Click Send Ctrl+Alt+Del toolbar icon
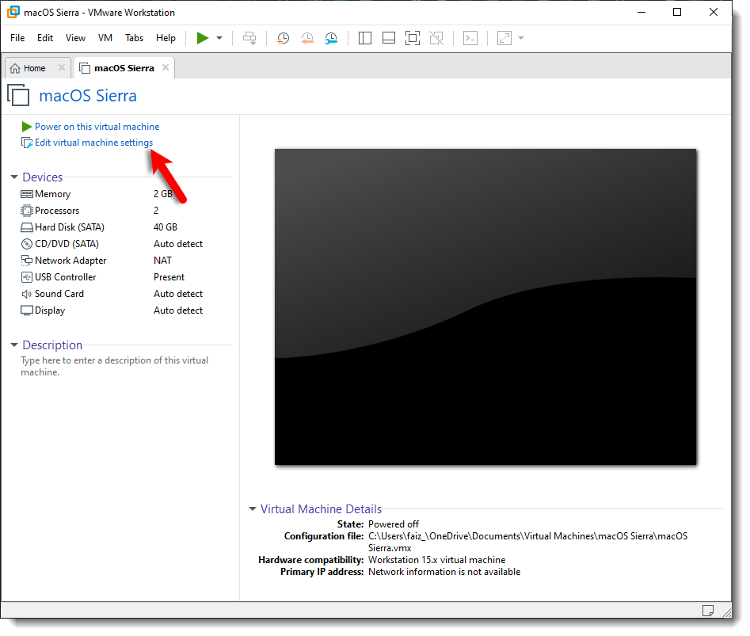This screenshot has height=636, width=750. (x=249, y=38)
